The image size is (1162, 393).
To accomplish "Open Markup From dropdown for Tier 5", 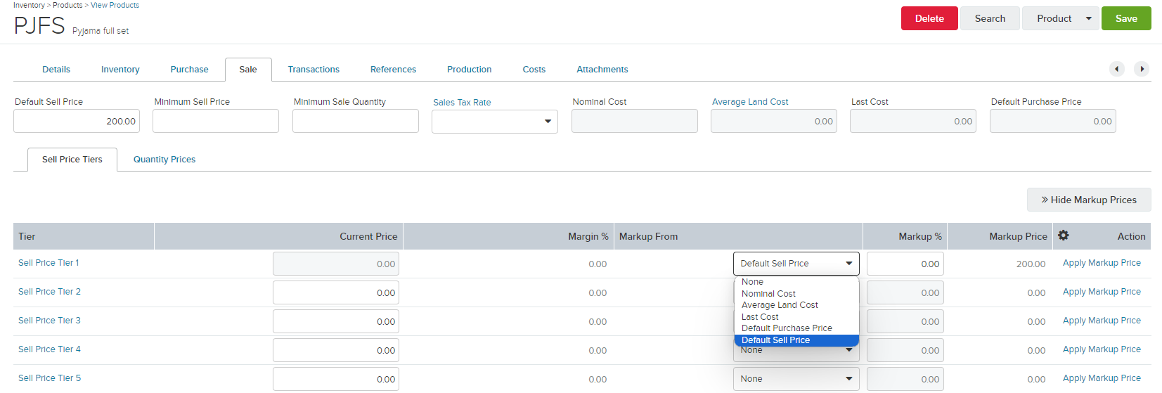I will click(796, 379).
